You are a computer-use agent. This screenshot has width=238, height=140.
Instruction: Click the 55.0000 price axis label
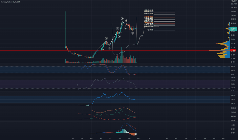(234, 16)
